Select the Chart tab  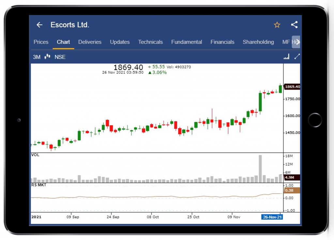[x=63, y=42]
